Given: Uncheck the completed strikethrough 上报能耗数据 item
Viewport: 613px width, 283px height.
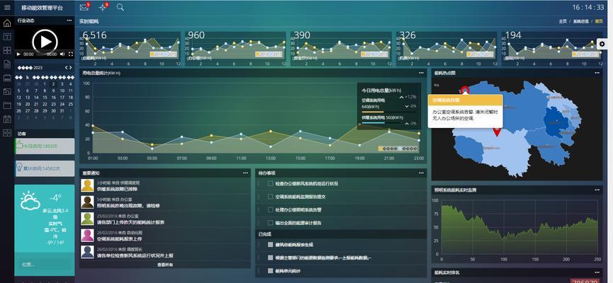Looking at the screenshot, I should pyautogui.click(x=270, y=258).
